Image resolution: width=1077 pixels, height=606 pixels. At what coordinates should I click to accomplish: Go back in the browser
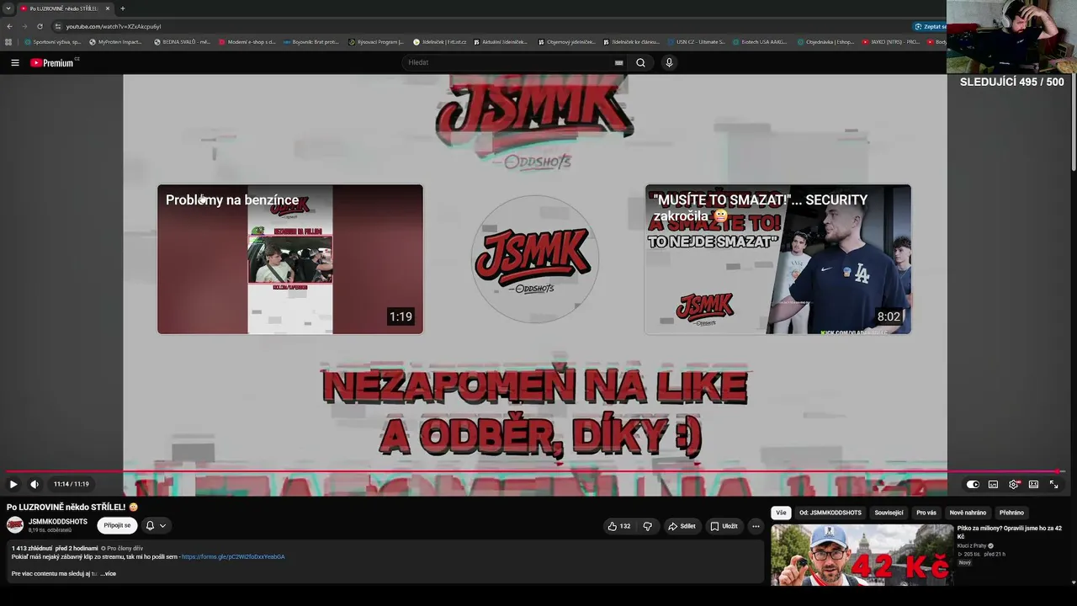coord(9,26)
